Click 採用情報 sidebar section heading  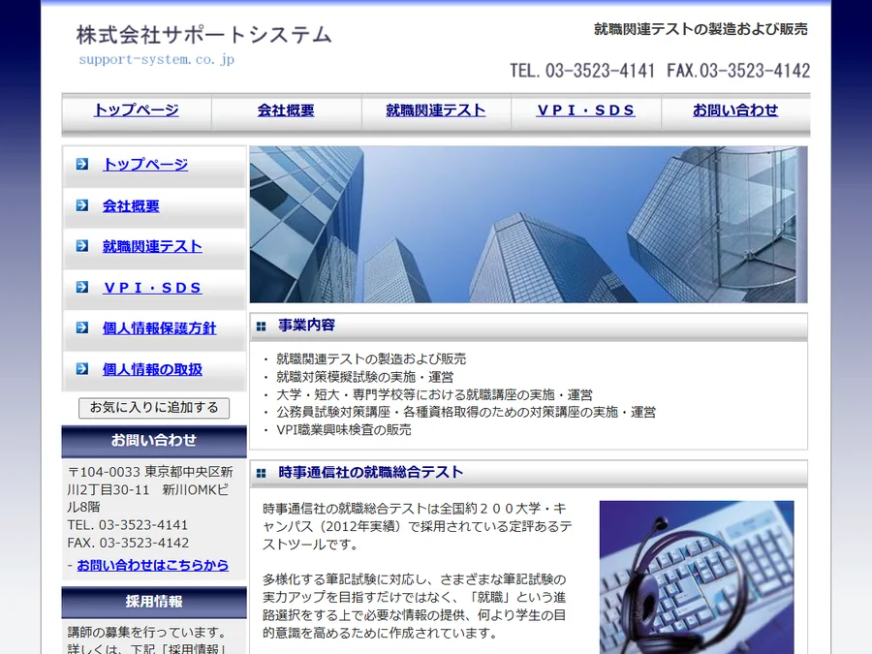click(154, 602)
